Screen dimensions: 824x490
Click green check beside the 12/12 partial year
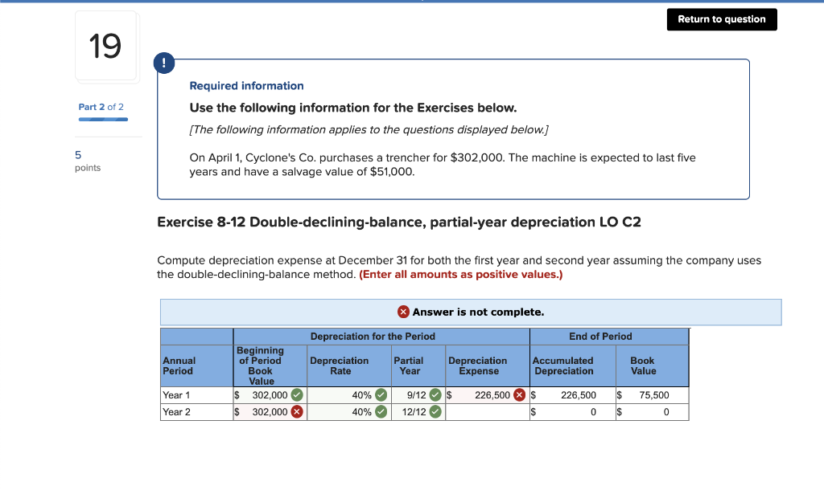point(435,410)
